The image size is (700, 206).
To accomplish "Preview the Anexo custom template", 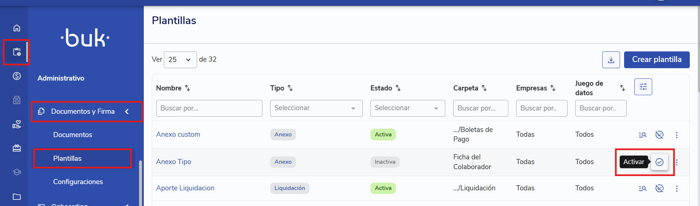I will click(642, 135).
